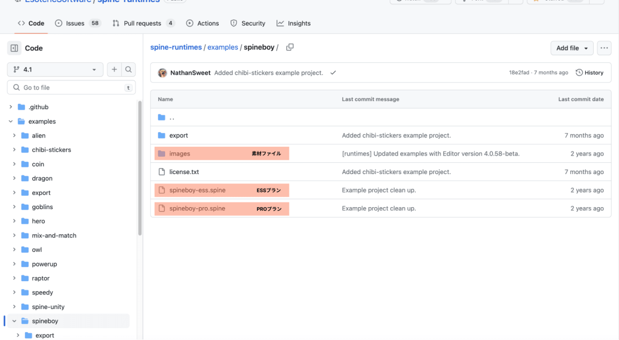Add a new file with plus icon

[x=114, y=70]
